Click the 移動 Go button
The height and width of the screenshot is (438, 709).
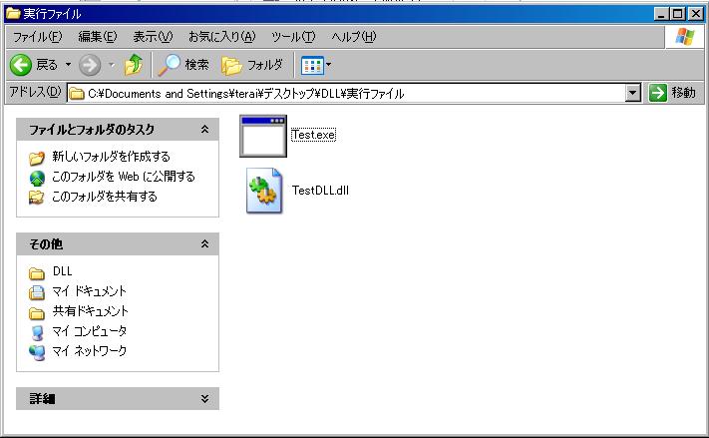[672, 93]
